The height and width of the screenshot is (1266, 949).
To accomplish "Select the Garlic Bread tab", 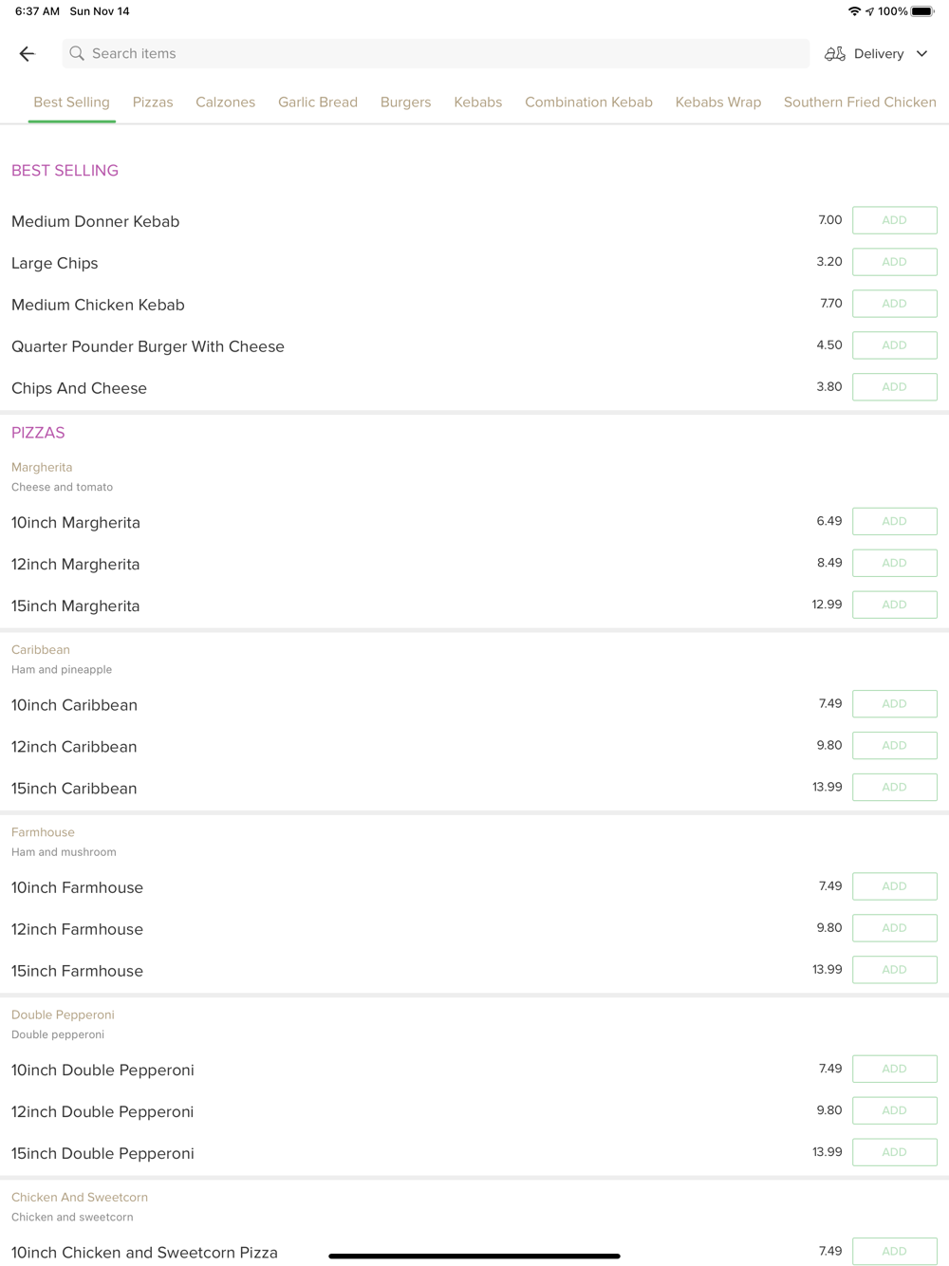I will [318, 102].
